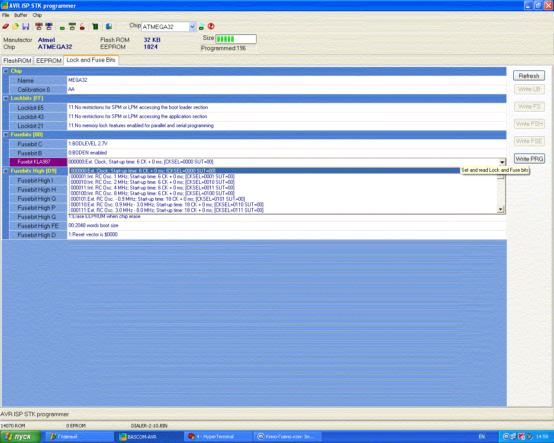
Task: Click the Fusebit KLA987 dropdown arrow
Action: coord(502,162)
